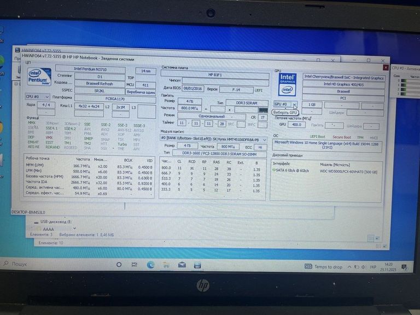Click the UEFI Boot label
This screenshot has width=420, height=315.
pyautogui.click(x=317, y=137)
